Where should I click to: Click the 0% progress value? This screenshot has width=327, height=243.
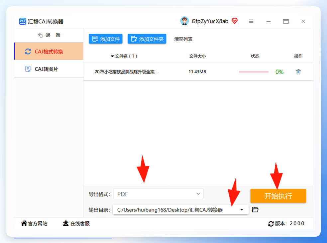[279, 72]
